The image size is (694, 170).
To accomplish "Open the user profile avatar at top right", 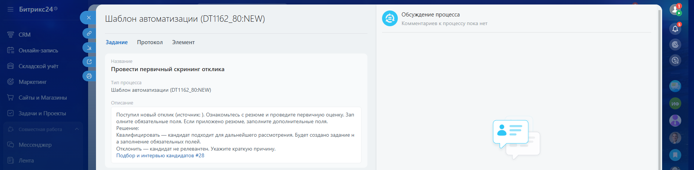I will 675,10.
